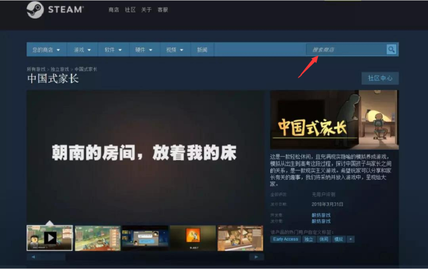The width and height of the screenshot is (428, 269).
Task: Follow the 中国式家长 breadcrumb link
Action: pos(86,69)
